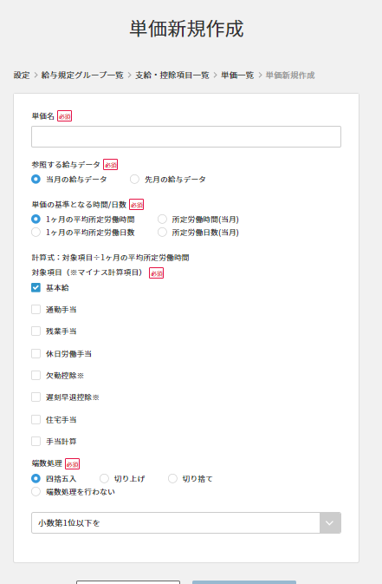
Task: Enable the 残業手当 checkbox
Action: point(36,331)
